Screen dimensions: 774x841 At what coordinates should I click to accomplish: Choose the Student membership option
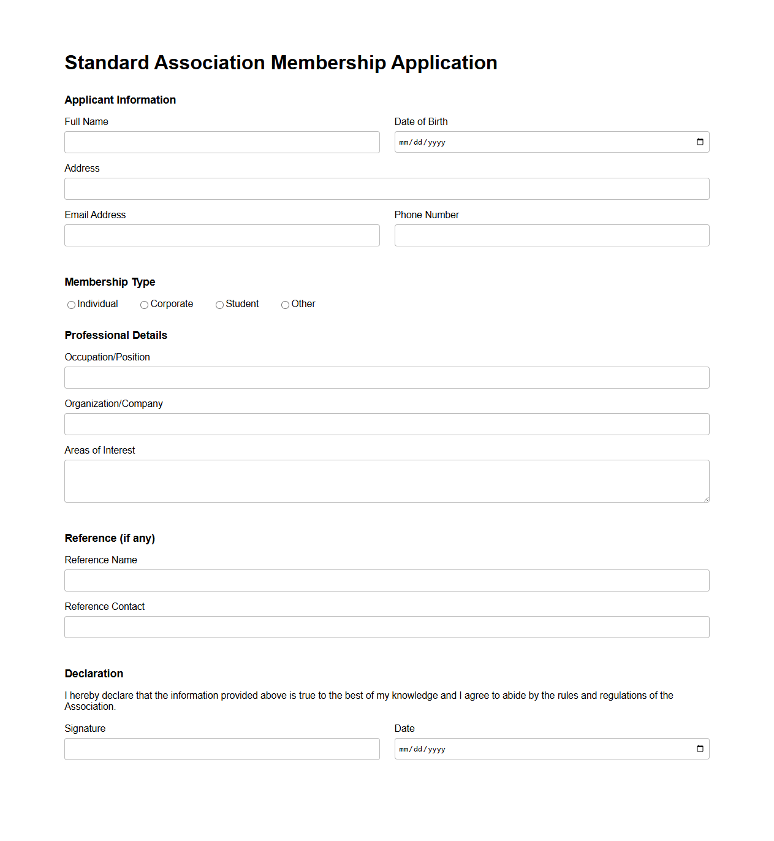point(219,305)
